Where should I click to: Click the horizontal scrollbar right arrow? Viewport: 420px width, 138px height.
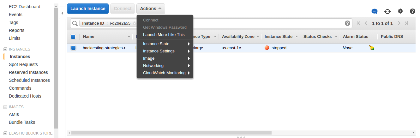pos(413,133)
